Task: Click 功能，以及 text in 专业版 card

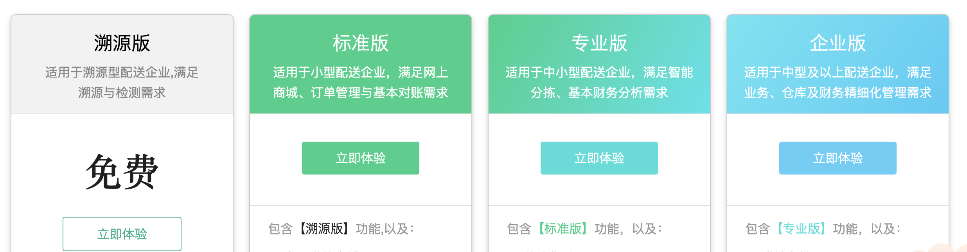Action: coord(627,229)
